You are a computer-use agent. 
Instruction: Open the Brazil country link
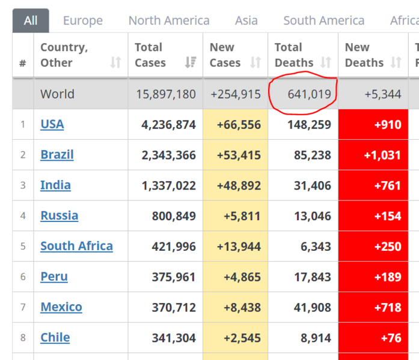pos(57,155)
